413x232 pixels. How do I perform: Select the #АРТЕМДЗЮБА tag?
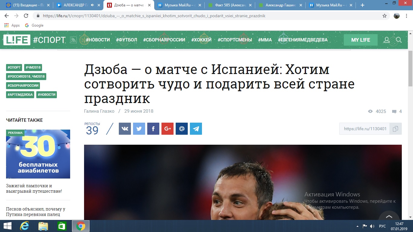(x=20, y=95)
